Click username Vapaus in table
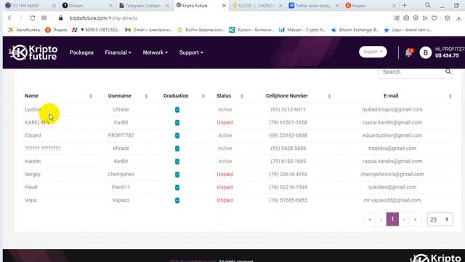465x262 pixels. [x=121, y=200]
